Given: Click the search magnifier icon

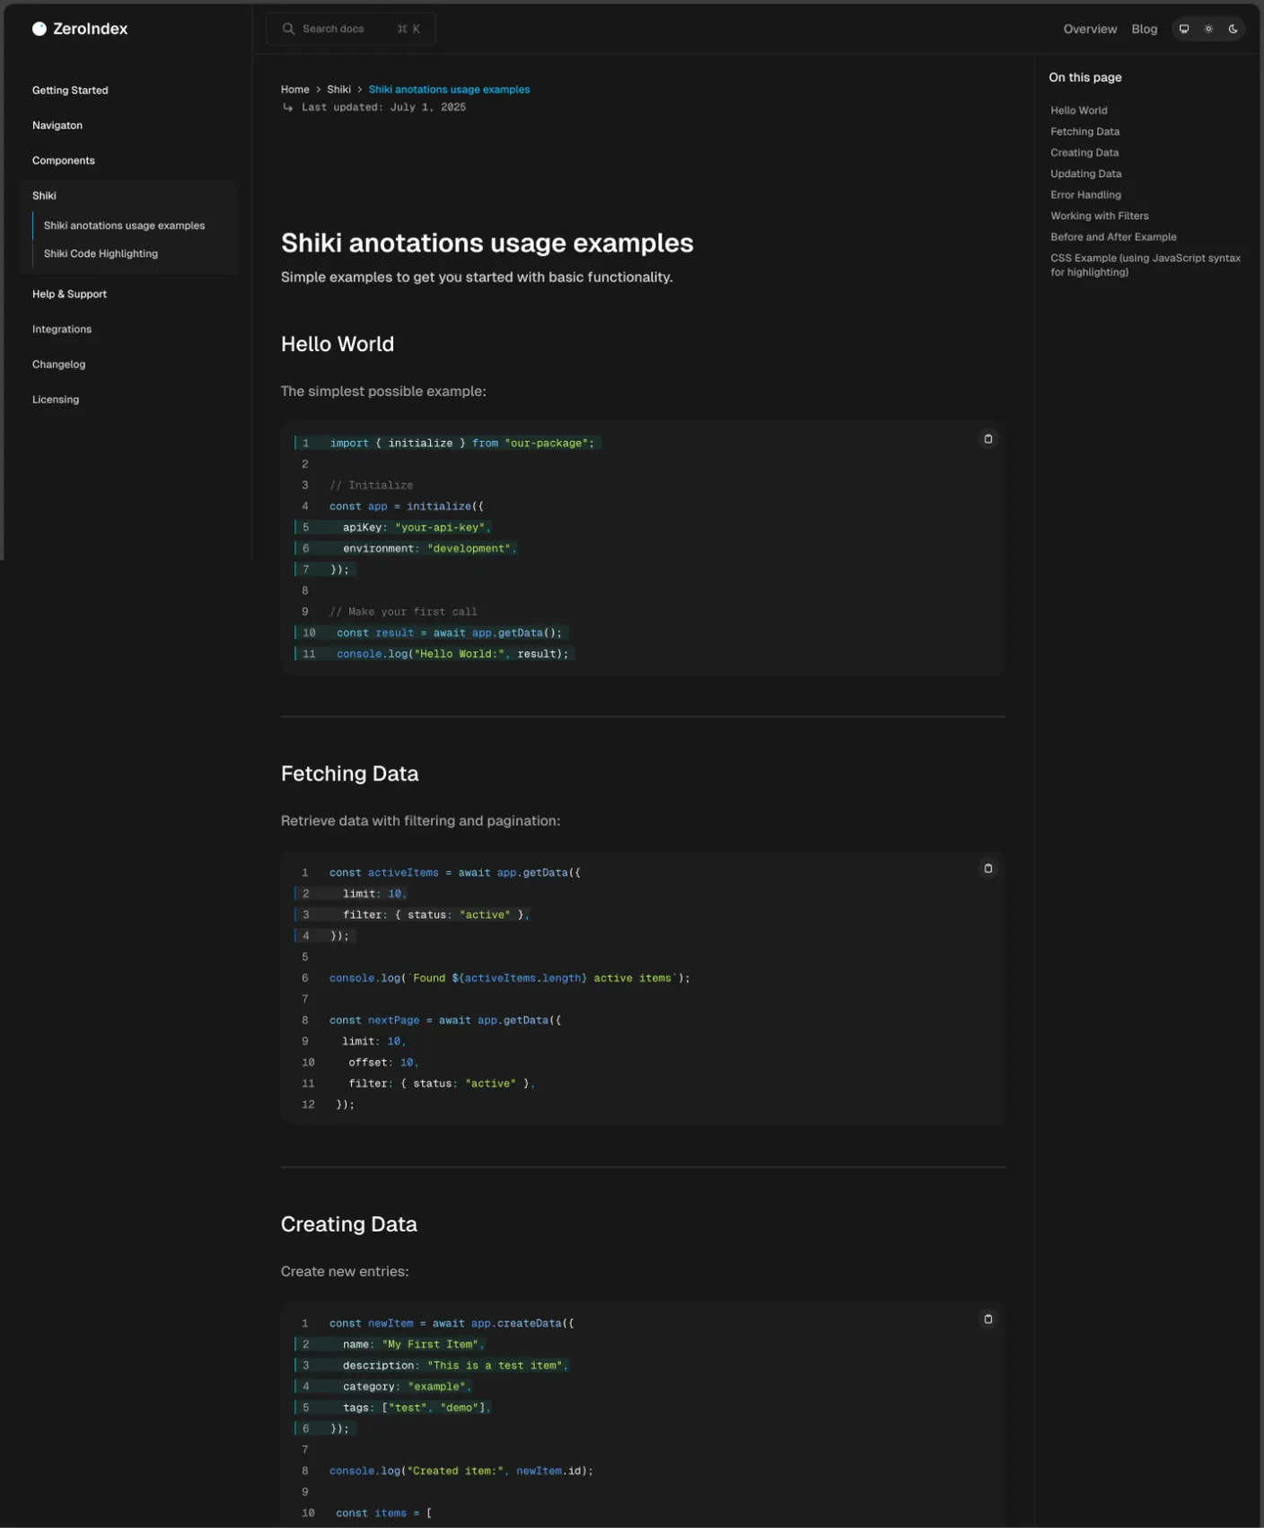Looking at the screenshot, I should (288, 29).
